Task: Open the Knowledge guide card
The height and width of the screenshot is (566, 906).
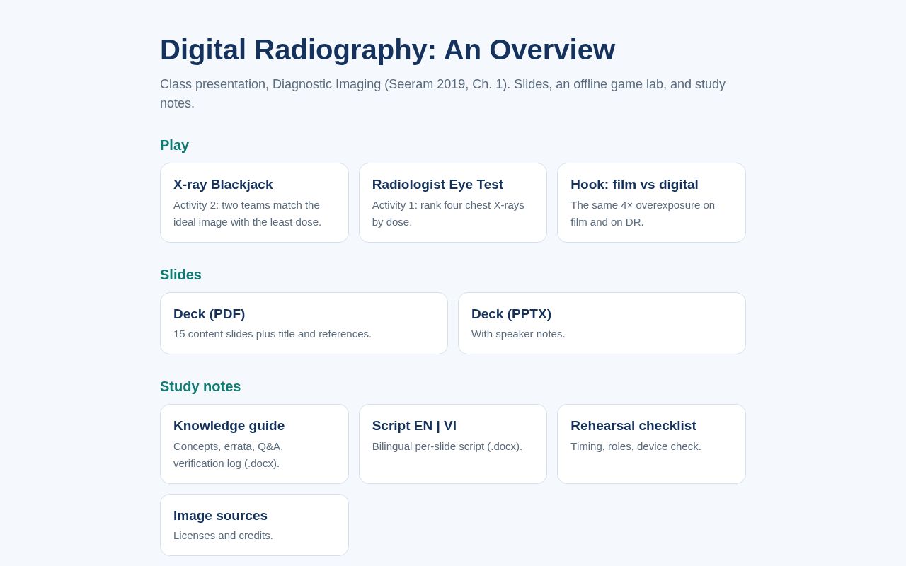Action: (254, 444)
